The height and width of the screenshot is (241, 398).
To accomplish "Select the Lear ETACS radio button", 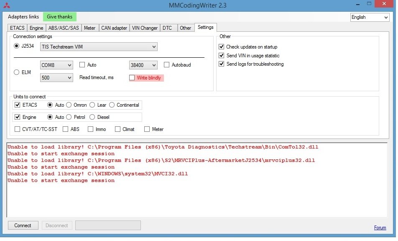I will [92, 105].
